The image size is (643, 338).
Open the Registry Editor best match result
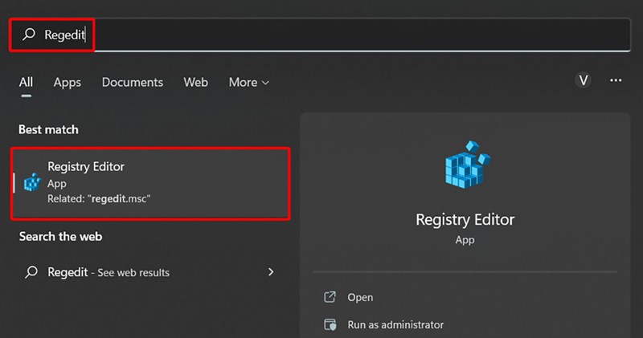[150, 184]
